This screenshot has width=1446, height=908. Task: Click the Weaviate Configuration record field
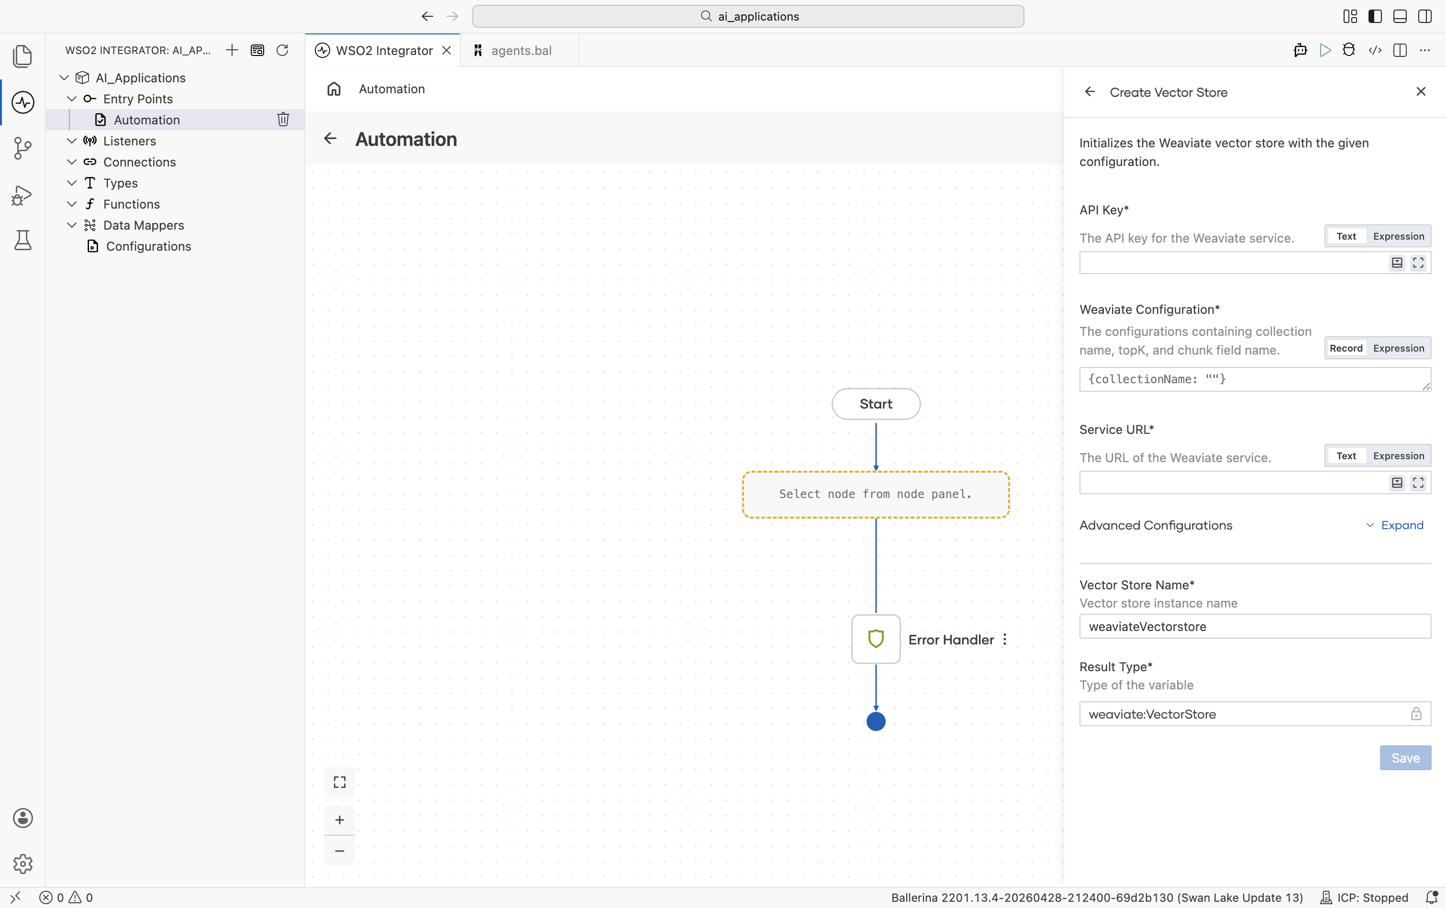(1255, 379)
